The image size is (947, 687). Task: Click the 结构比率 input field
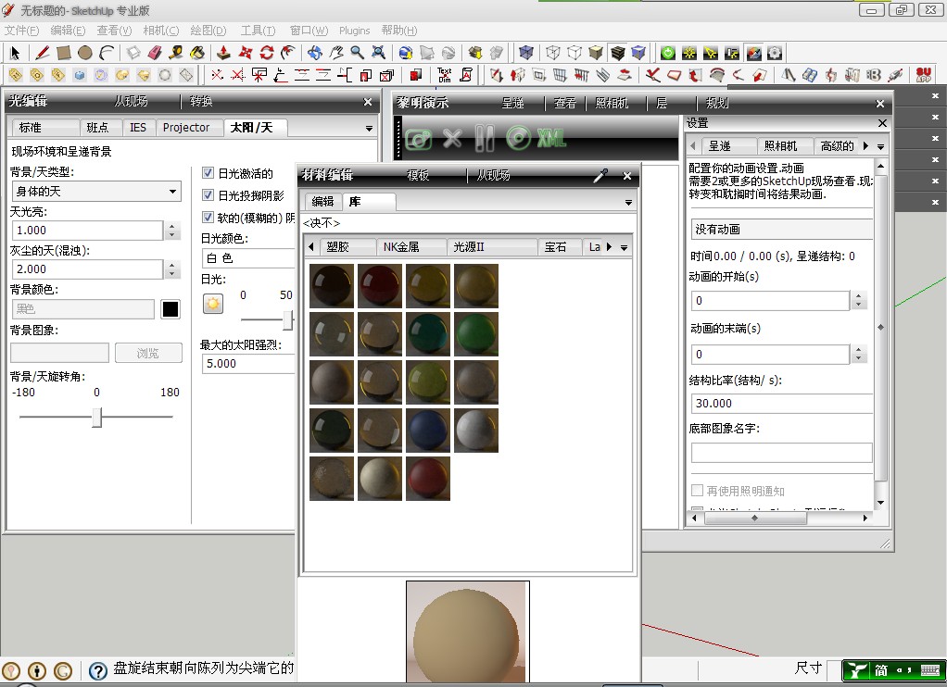[x=781, y=404]
